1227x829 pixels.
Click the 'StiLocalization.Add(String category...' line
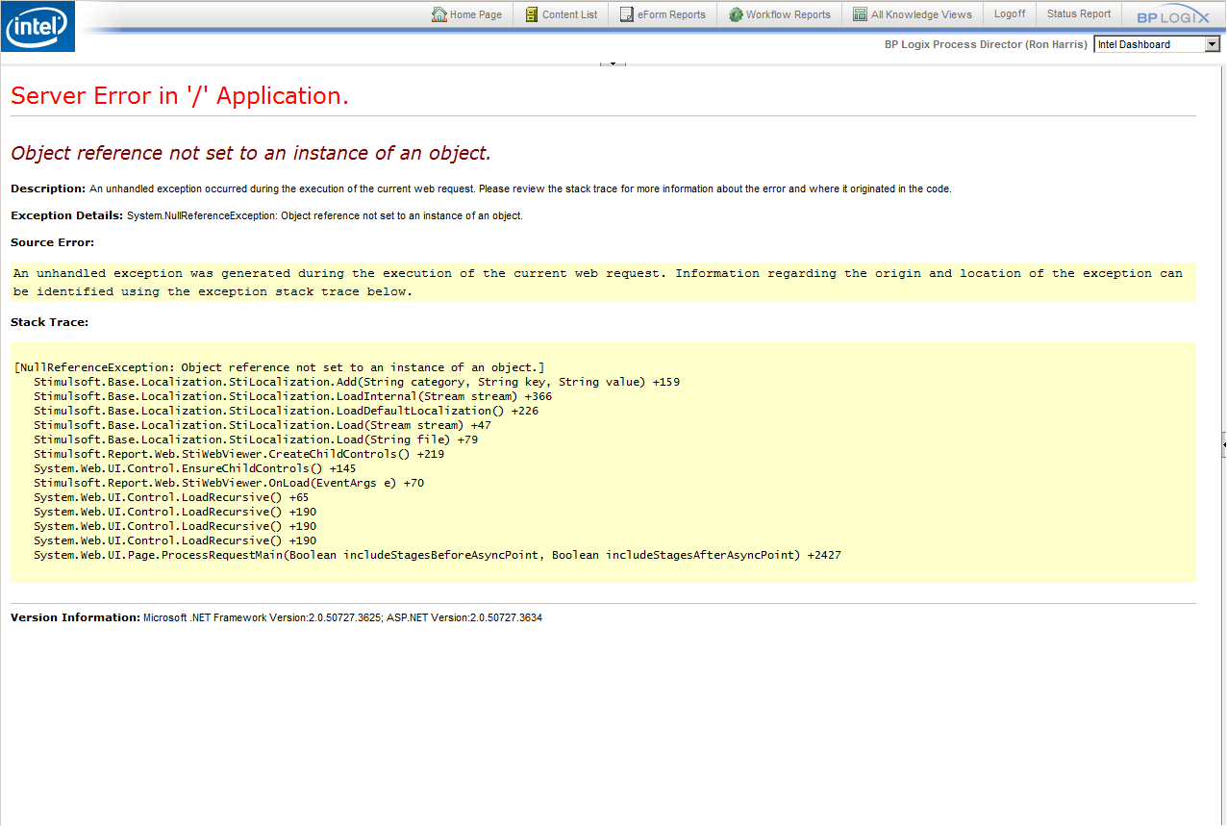[357, 382]
